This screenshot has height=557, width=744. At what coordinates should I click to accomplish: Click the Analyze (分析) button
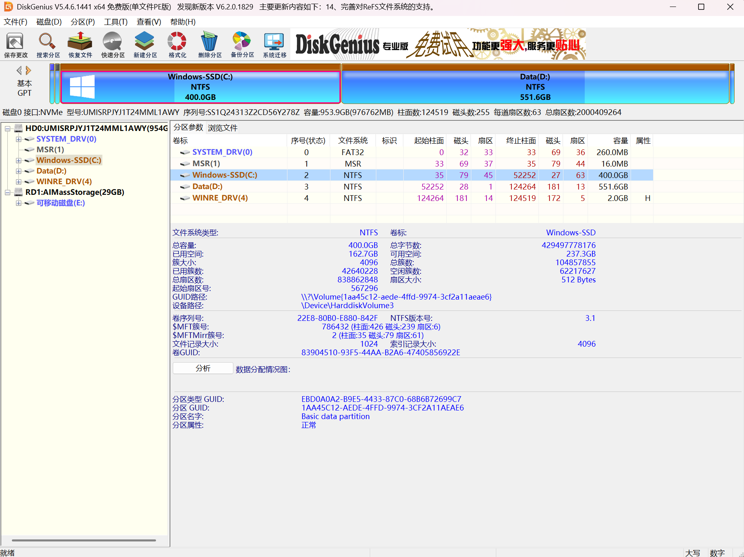pos(203,368)
